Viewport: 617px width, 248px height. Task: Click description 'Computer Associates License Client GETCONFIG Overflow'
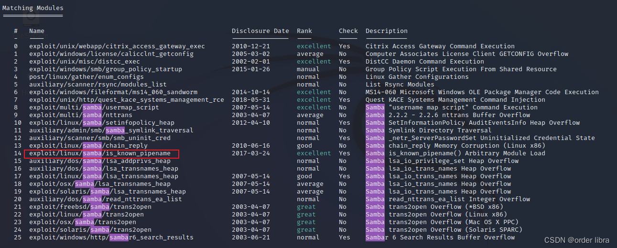[x=467, y=54]
